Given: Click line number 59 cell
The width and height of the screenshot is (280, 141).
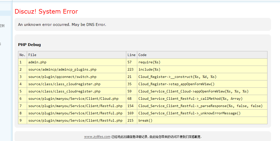Looking at the screenshot, I should pyautogui.click(x=131, y=91).
